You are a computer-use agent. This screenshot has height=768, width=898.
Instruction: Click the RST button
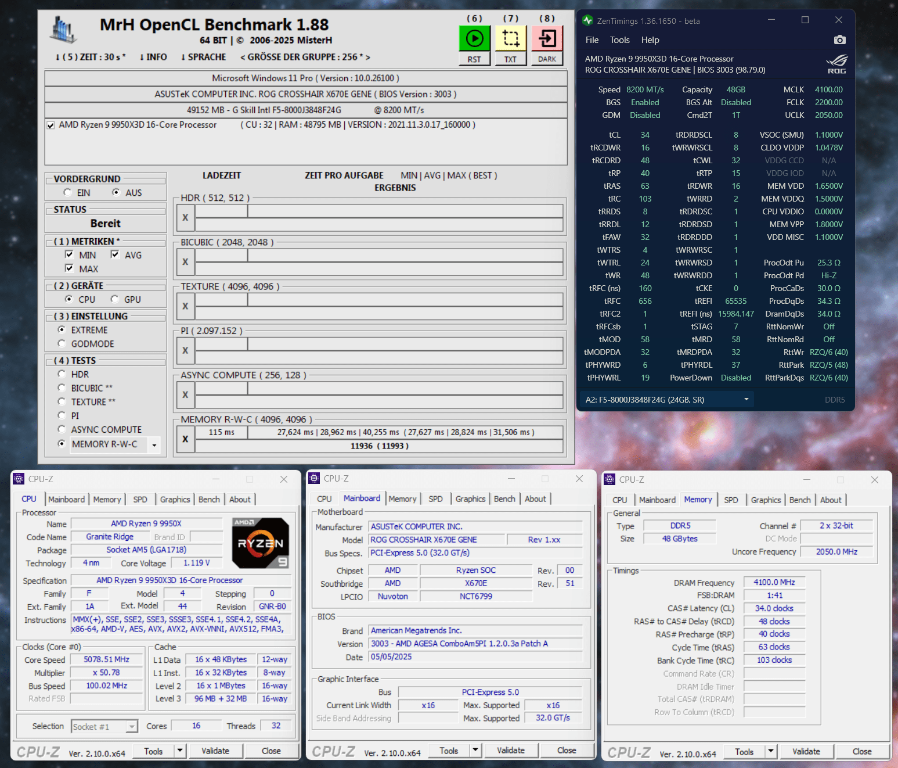(474, 59)
